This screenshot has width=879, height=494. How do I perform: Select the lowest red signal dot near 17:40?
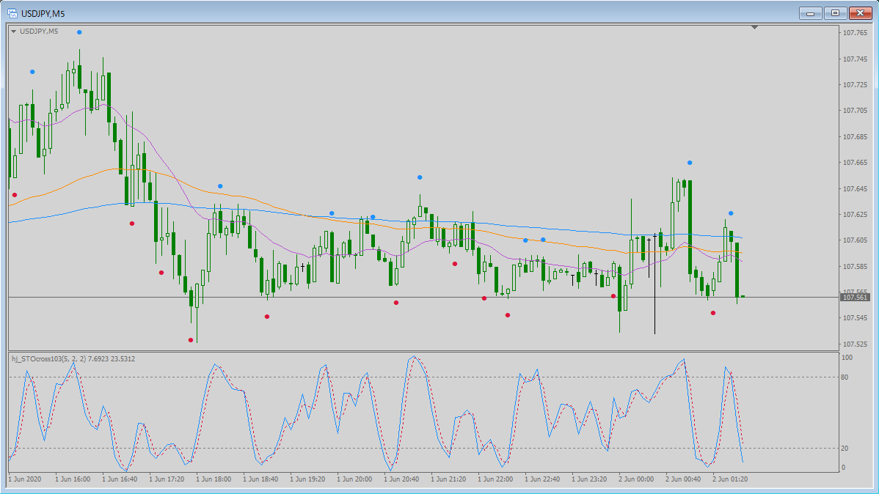click(191, 340)
